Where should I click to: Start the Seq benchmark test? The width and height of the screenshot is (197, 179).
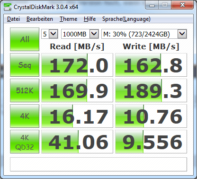click(25, 65)
